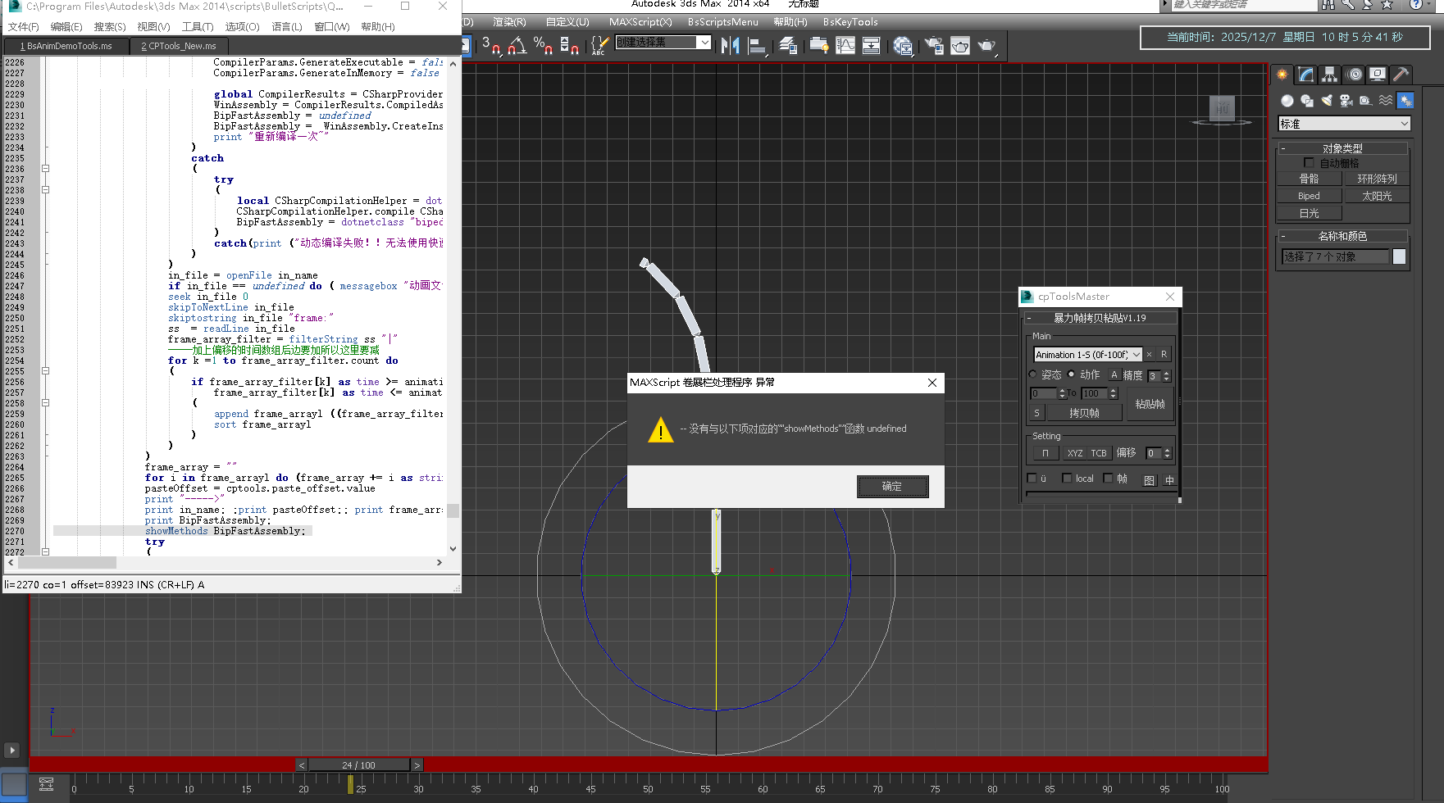
Task: Select the Cameras category icon
Action: 1346,101
